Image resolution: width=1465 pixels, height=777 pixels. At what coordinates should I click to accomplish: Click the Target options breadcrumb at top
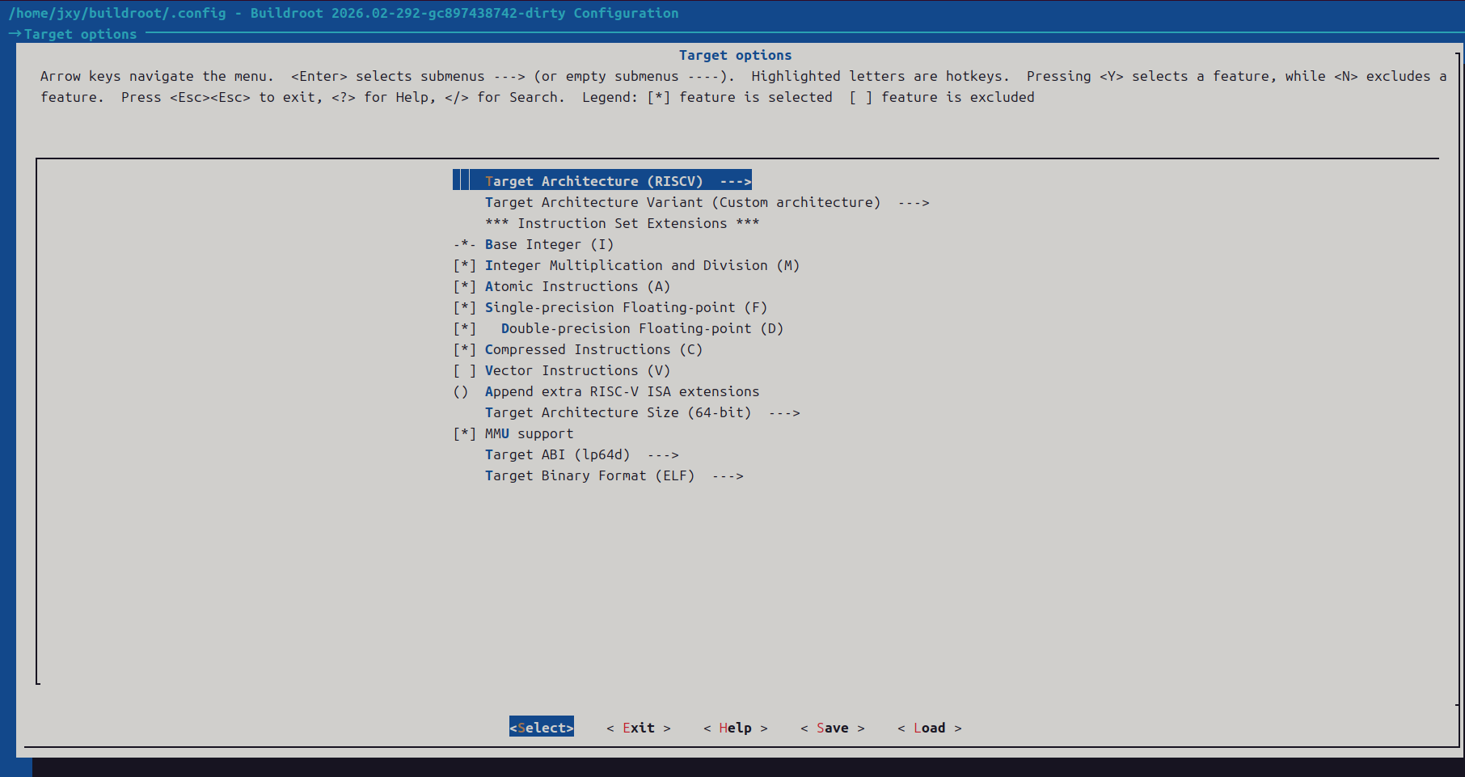pyautogui.click(x=80, y=34)
